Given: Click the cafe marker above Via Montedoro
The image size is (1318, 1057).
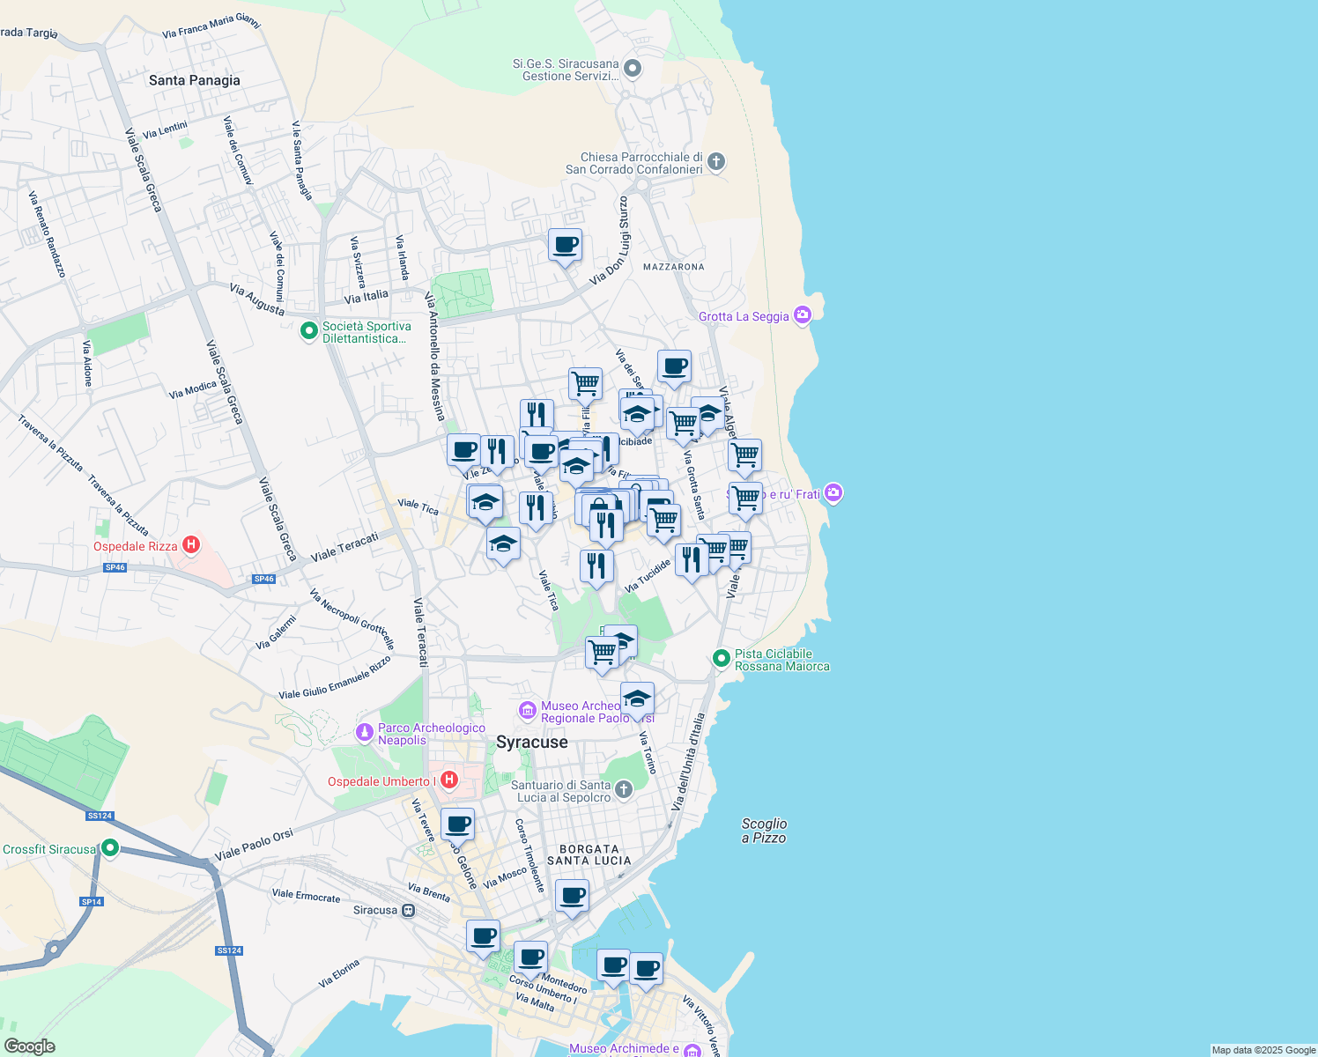Looking at the screenshot, I should (530, 958).
